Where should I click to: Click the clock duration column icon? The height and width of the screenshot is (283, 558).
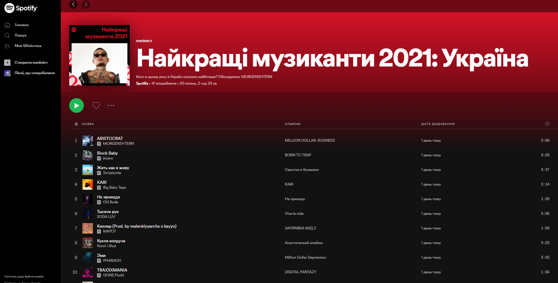click(x=547, y=124)
